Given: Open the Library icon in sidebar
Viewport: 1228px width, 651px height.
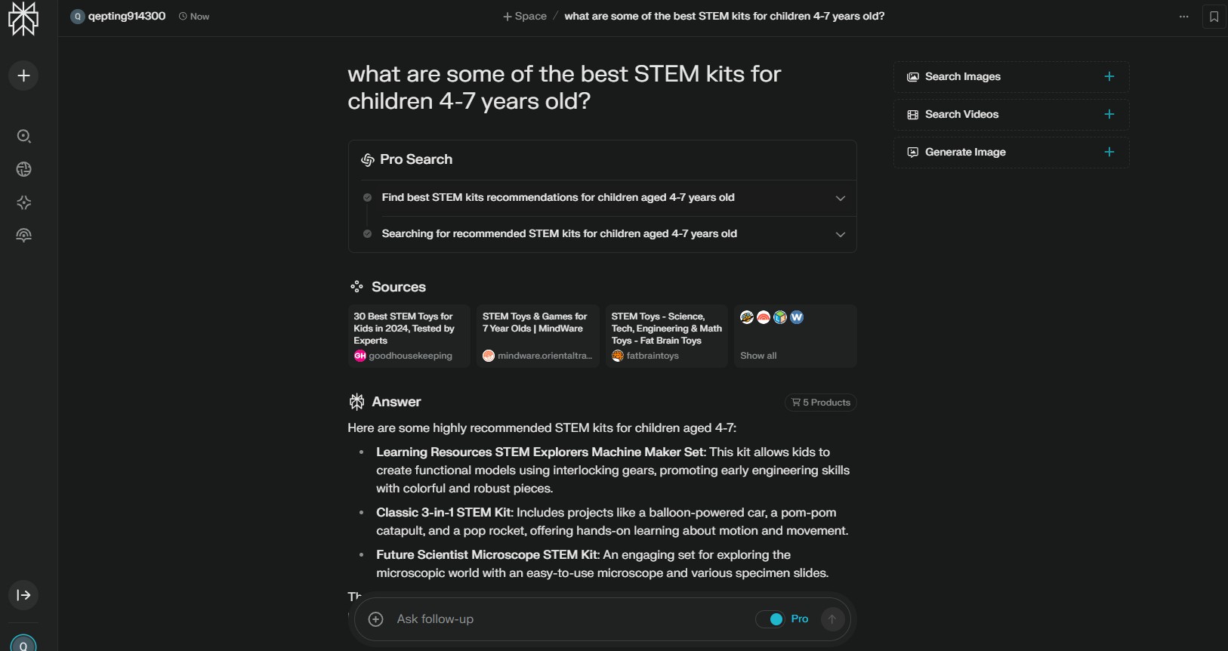Looking at the screenshot, I should 23,236.
